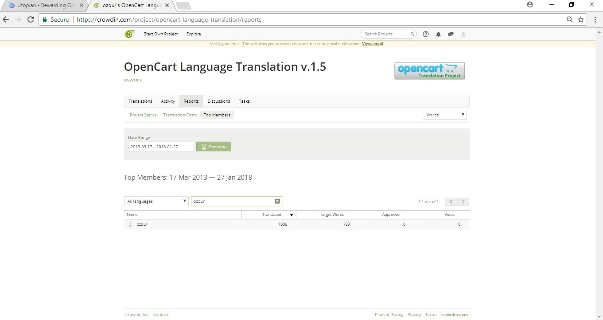
Task: Open a new browser tab
Action: pyautogui.click(x=183, y=5)
